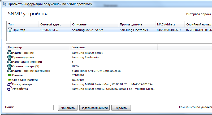
Task: Click the Значение column header
Action: tap(114, 47)
